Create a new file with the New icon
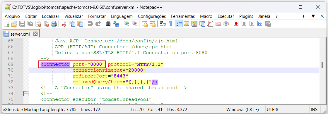The height and width of the screenshot is (114, 328). point(6,24)
